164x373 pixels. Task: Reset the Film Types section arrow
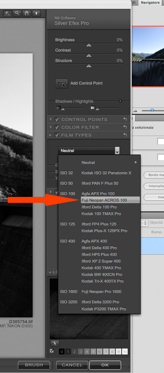click(125, 135)
